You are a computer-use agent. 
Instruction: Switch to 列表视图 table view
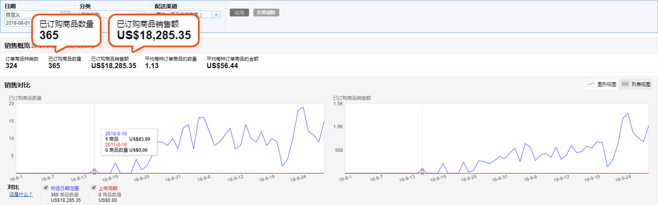pos(636,84)
